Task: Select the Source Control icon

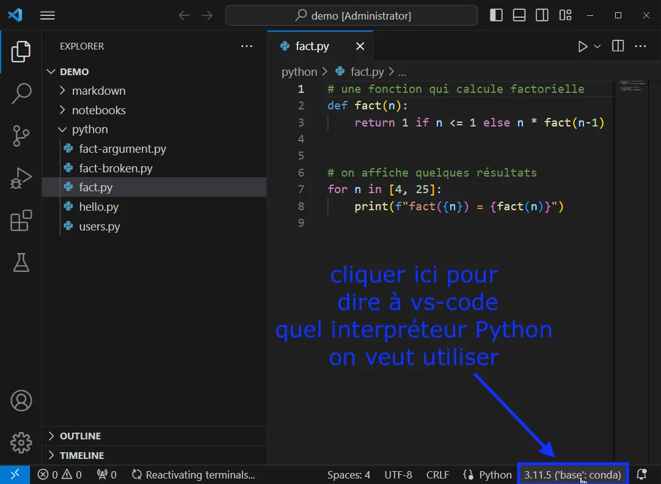Action: point(21,136)
